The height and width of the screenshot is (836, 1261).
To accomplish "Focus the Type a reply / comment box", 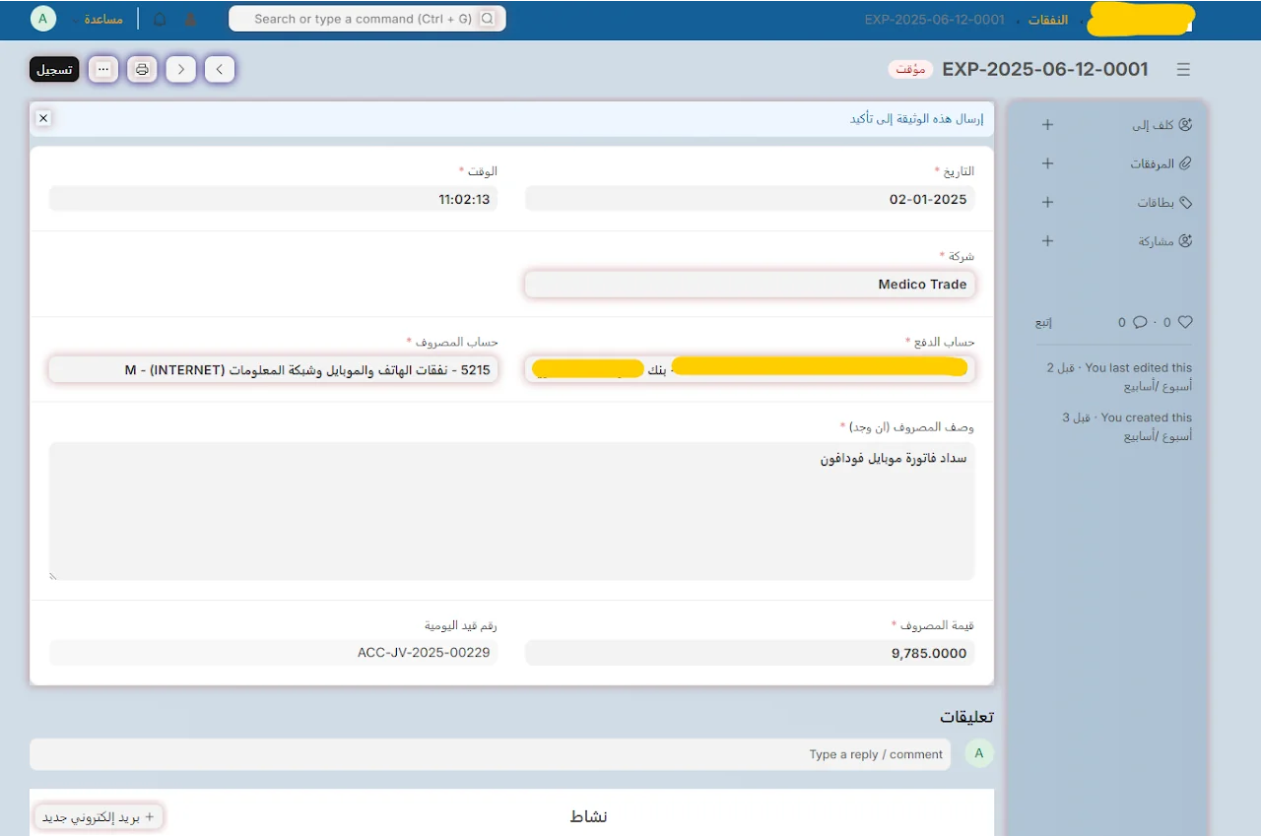I will tap(491, 754).
